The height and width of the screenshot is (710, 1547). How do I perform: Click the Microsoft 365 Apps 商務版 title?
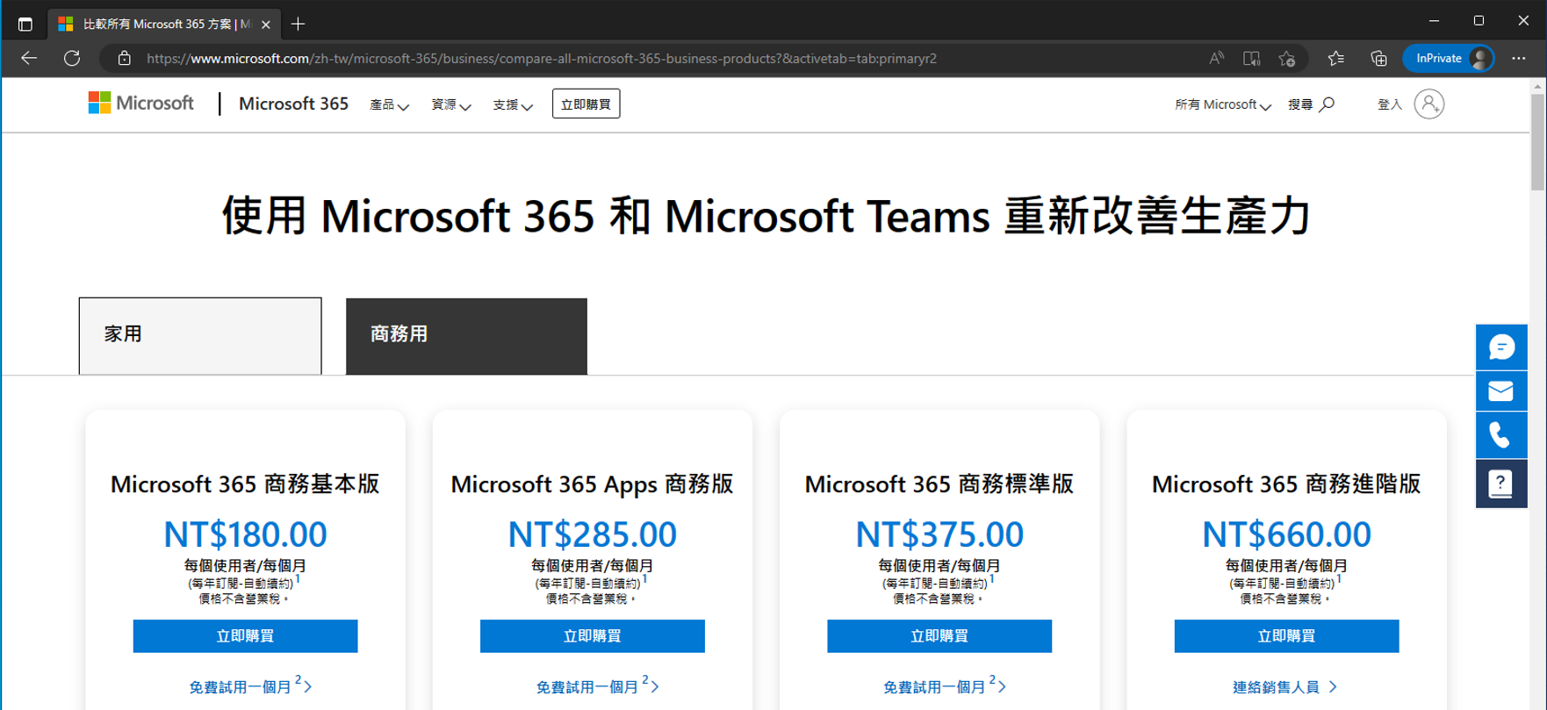pos(593,484)
